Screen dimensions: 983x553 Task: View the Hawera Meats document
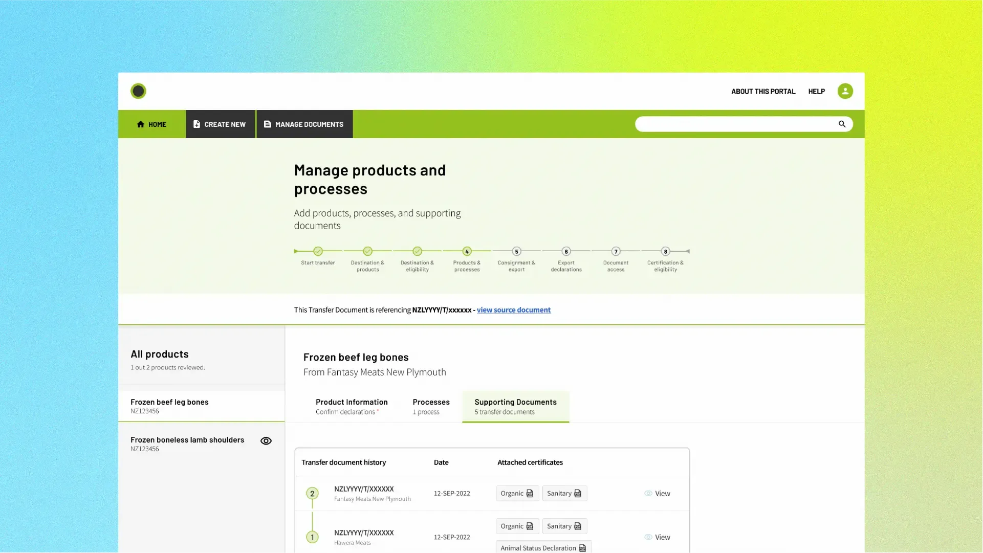tap(657, 538)
